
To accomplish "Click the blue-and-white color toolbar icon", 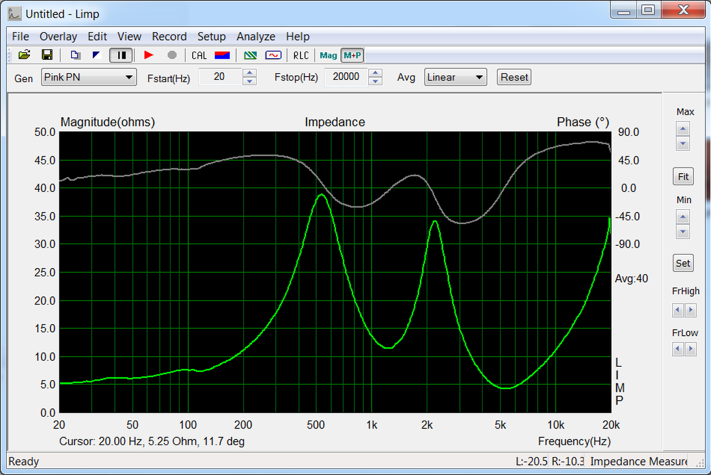I will 97,55.
